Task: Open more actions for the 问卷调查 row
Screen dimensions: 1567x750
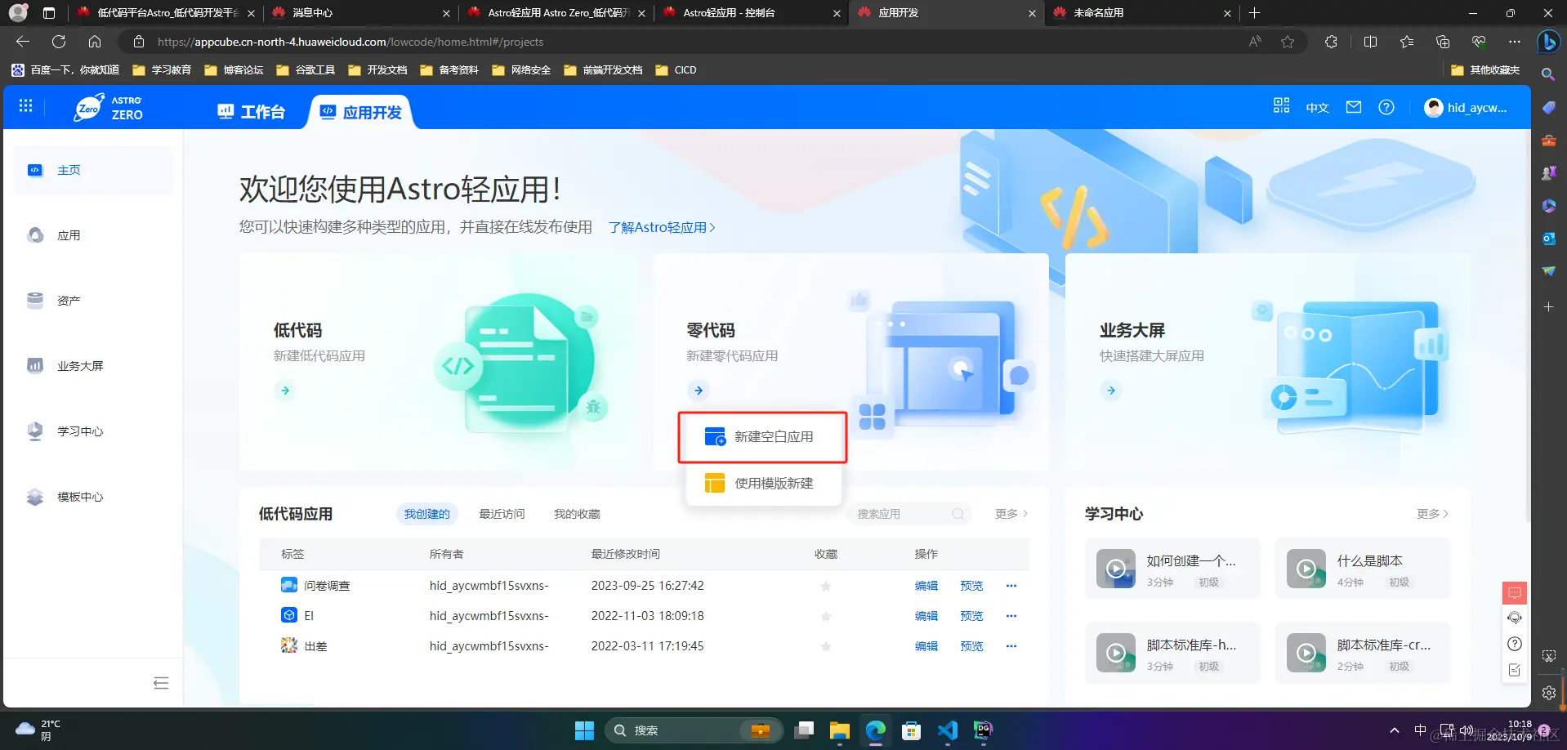Action: [1011, 586]
